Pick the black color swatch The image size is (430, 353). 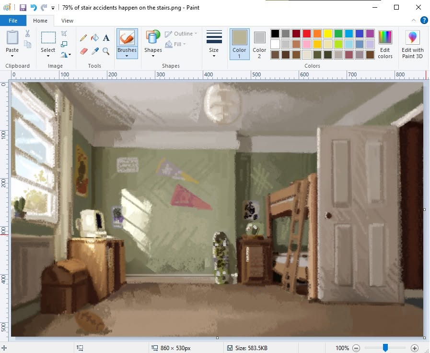(x=275, y=34)
